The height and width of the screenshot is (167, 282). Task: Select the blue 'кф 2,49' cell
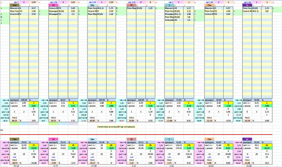[x=131, y=2]
